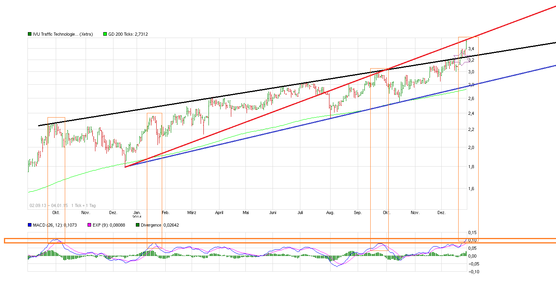Image resolution: width=556 pixels, height=285 pixels.
Task: Click the 0,15 MACD axis value
Action: pyautogui.click(x=472, y=232)
